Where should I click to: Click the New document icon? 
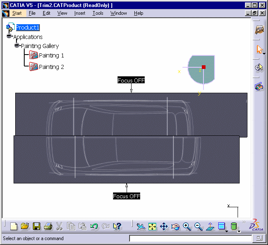(x=14, y=227)
